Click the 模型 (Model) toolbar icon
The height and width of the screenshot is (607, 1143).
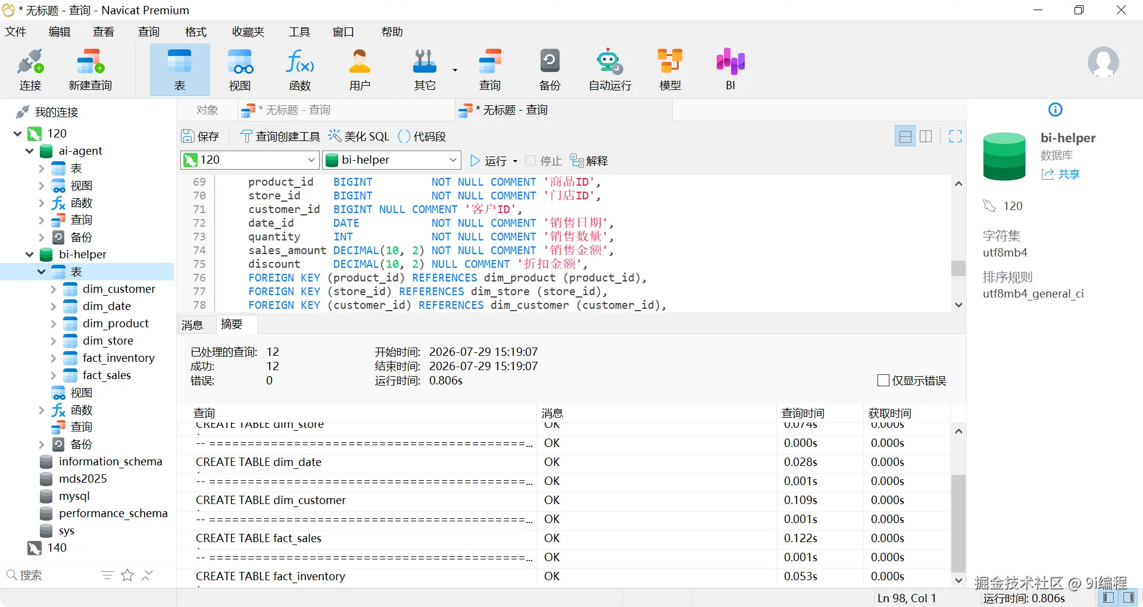point(670,70)
